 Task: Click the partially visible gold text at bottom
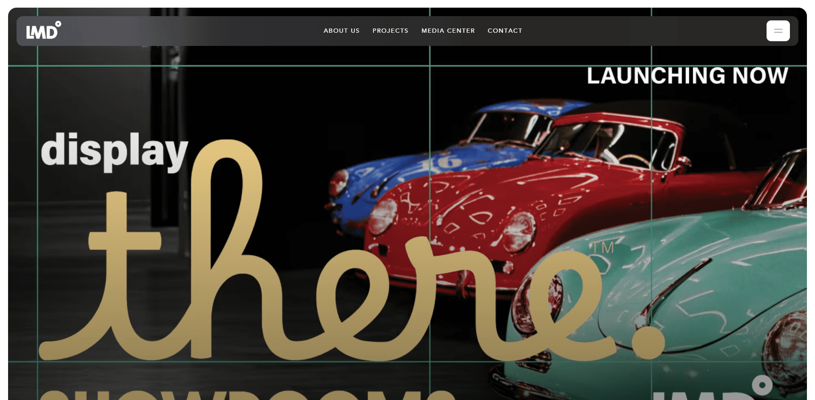pos(246,395)
